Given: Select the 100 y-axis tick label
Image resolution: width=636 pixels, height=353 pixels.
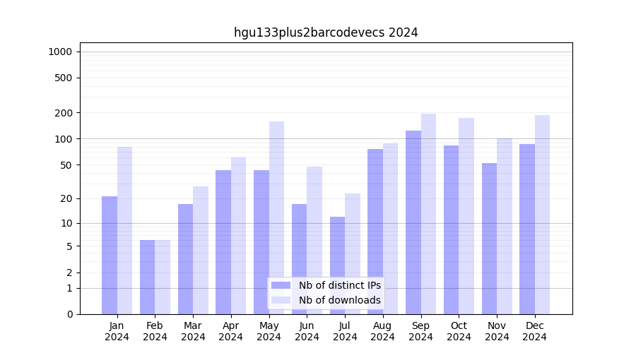Looking at the screenshot, I should (64, 139).
